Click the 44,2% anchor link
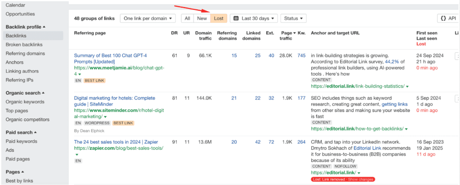 392,62
